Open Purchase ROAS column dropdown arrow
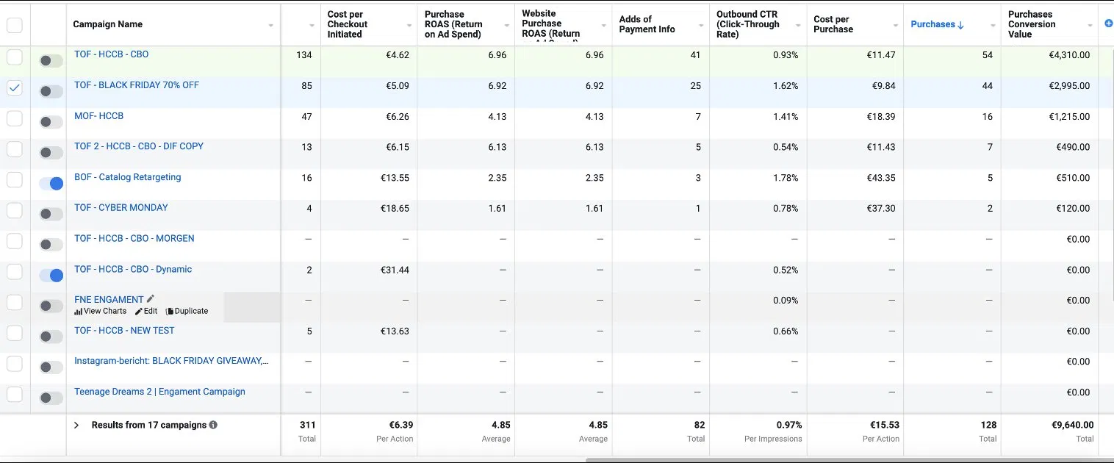 click(x=506, y=26)
